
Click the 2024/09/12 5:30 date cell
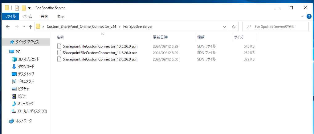[x=165, y=59]
